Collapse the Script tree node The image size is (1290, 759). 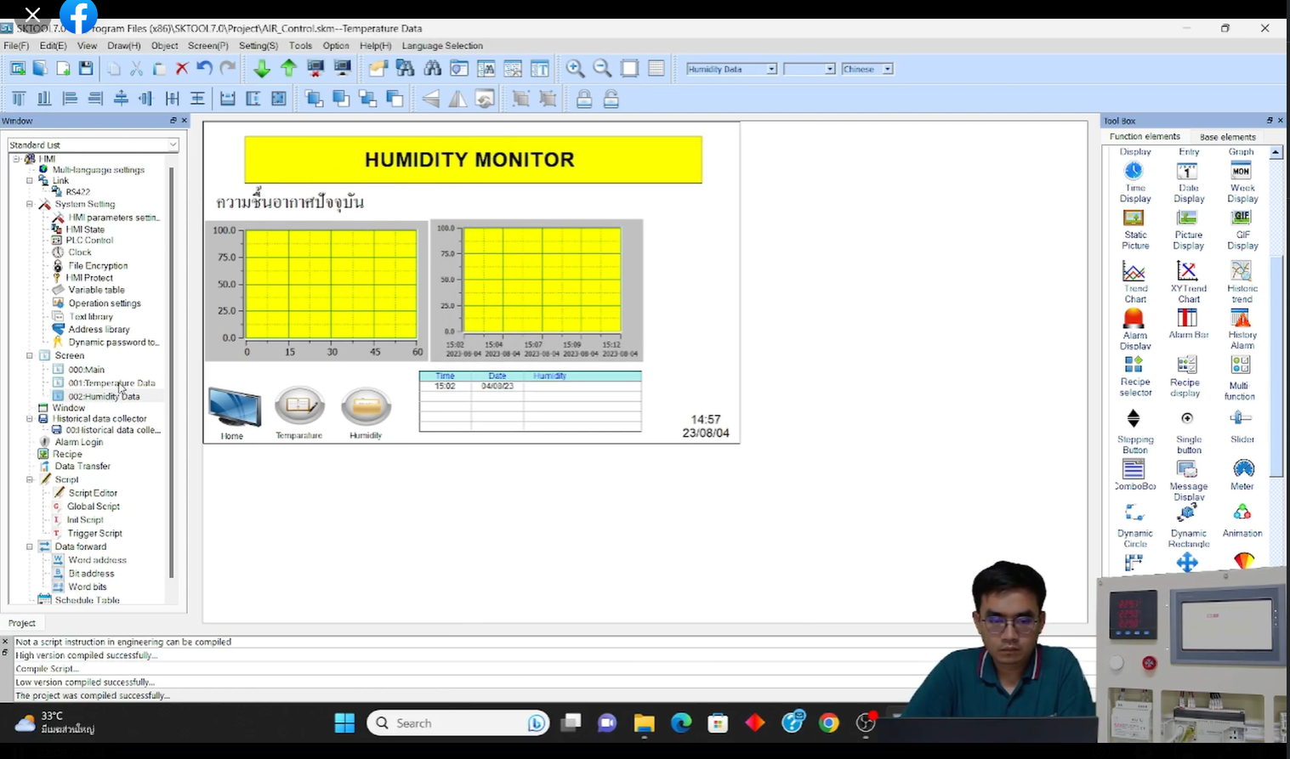pyautogui.click(x=30, y=479)
